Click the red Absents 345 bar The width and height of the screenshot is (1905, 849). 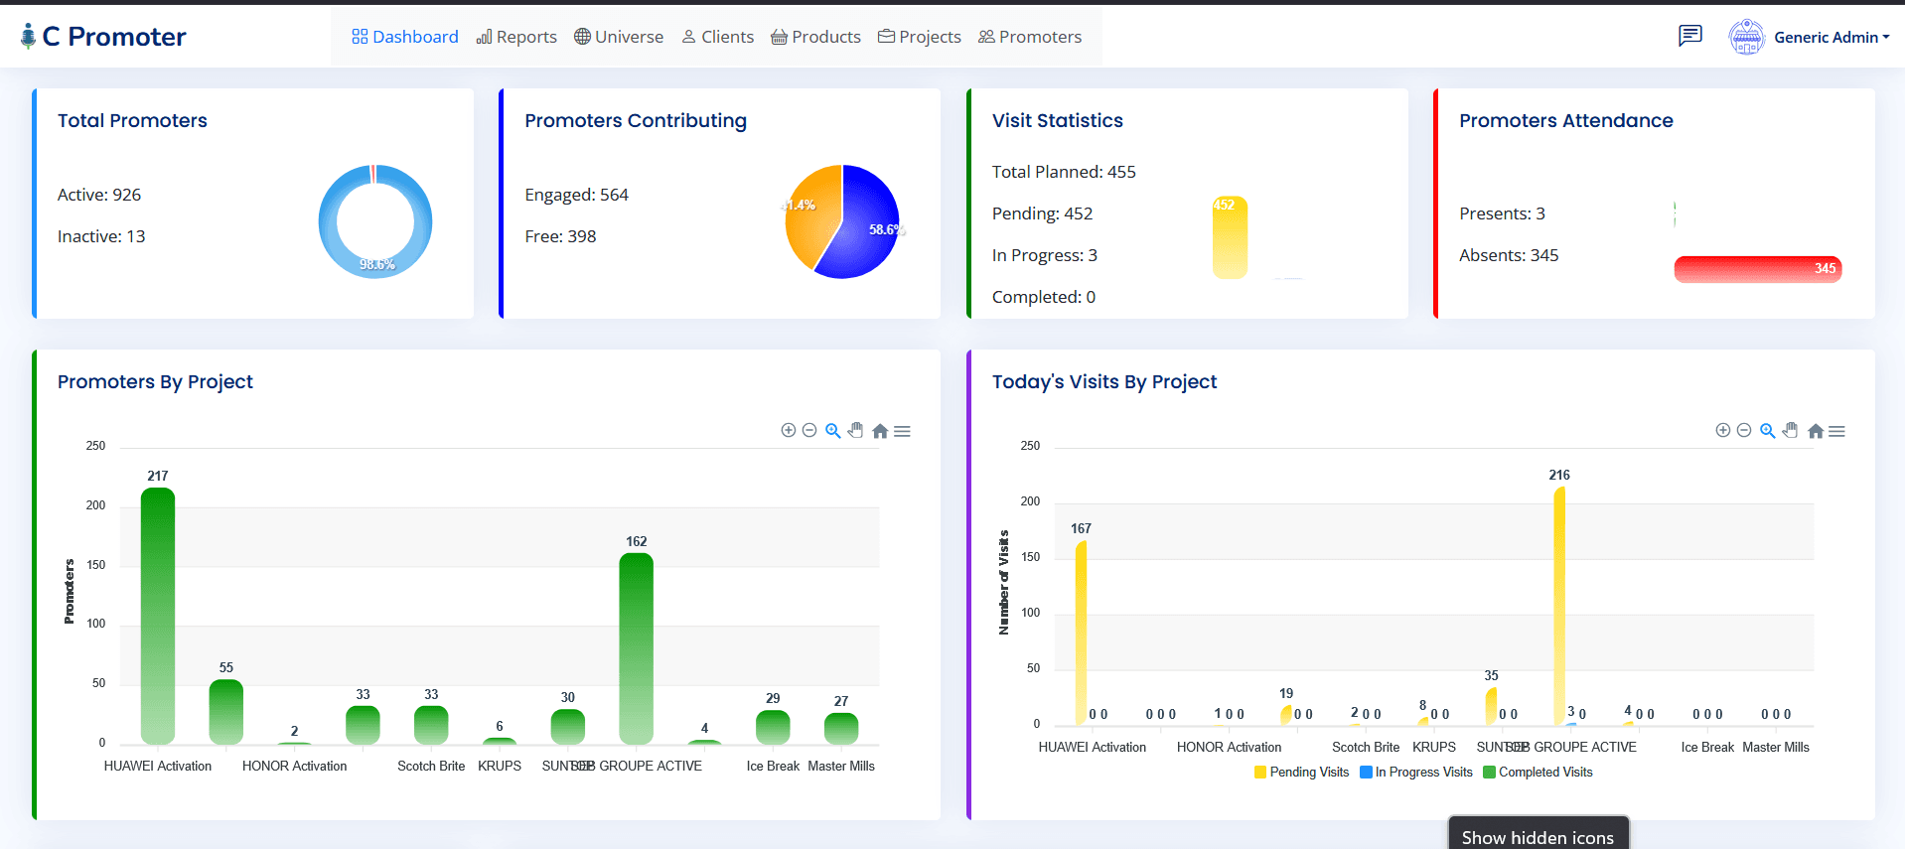(x=1758, y=269)
